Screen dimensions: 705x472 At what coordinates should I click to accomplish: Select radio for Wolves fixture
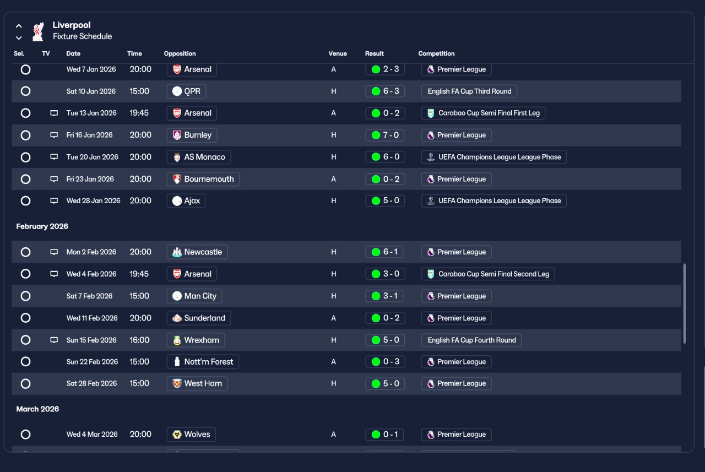[25, 435]
